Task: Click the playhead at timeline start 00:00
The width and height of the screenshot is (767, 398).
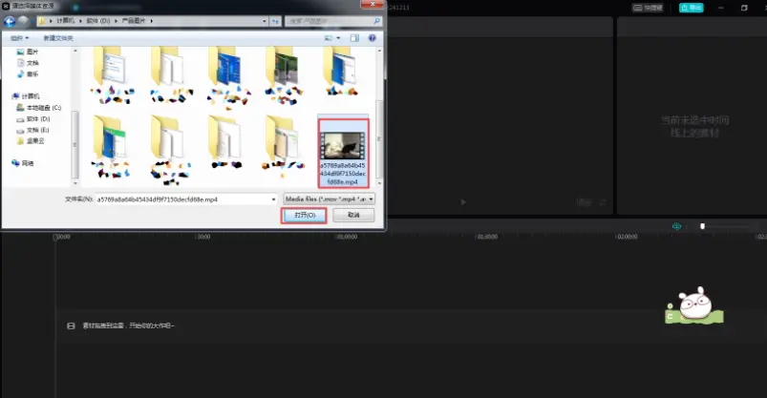Action: click(55, 237)
